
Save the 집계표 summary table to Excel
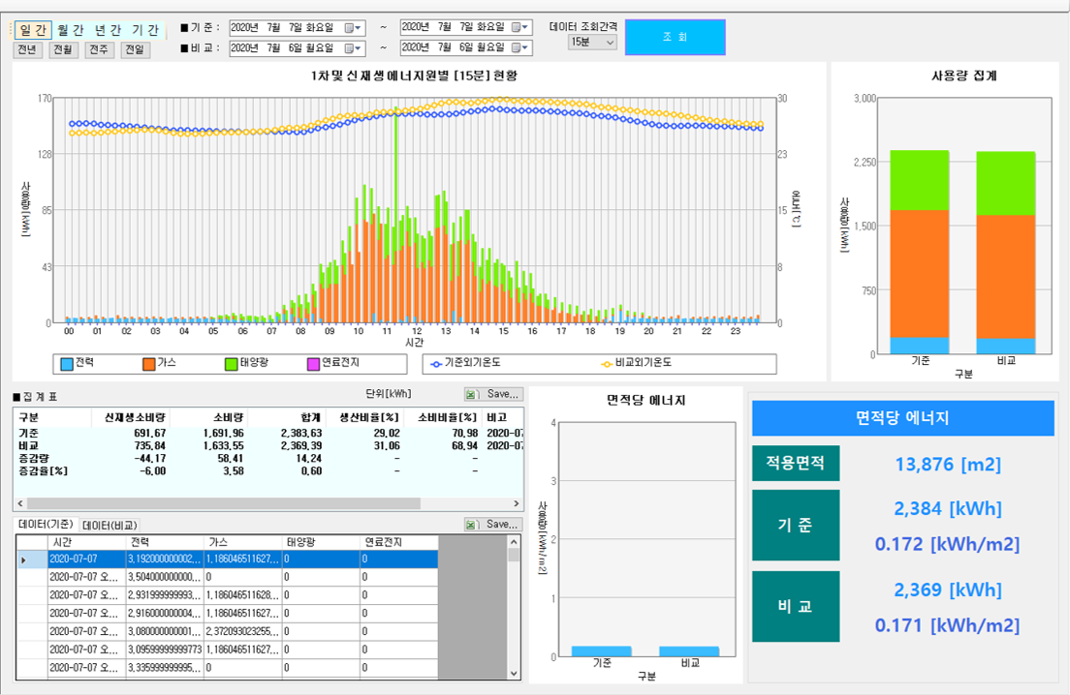[x=492, y=394]
